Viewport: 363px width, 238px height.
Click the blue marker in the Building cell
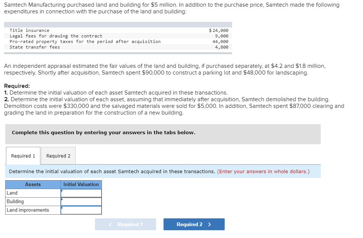63,200
